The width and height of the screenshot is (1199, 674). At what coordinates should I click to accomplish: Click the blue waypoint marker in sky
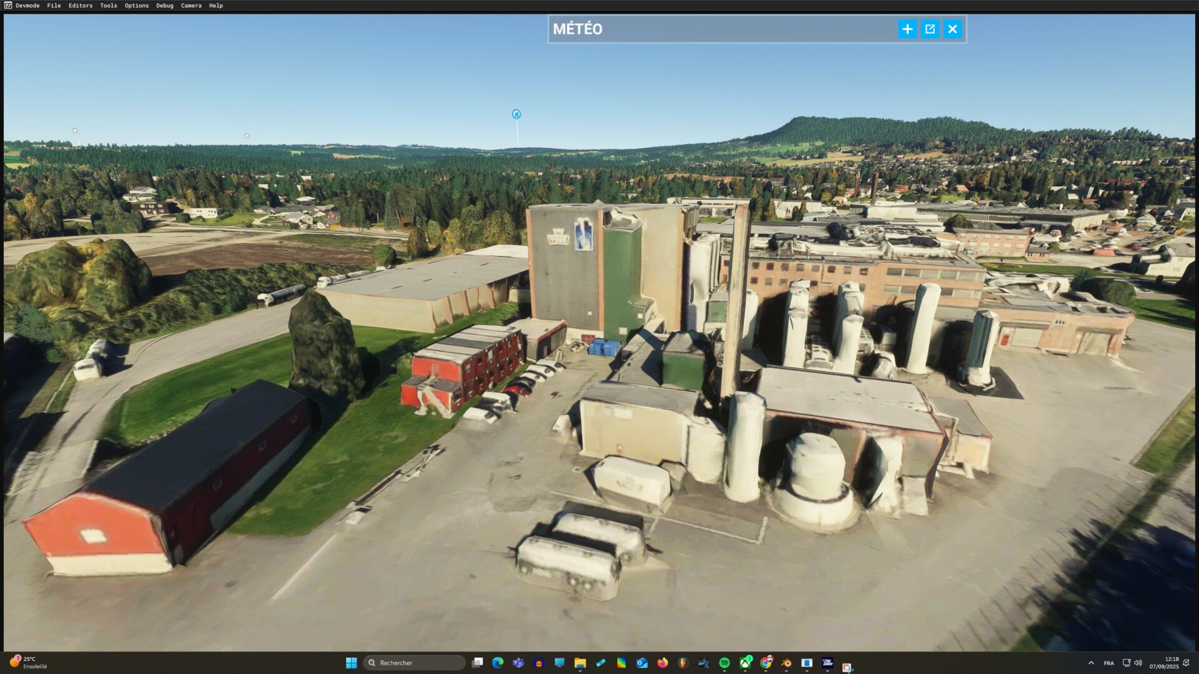click(x=516, y=114)
